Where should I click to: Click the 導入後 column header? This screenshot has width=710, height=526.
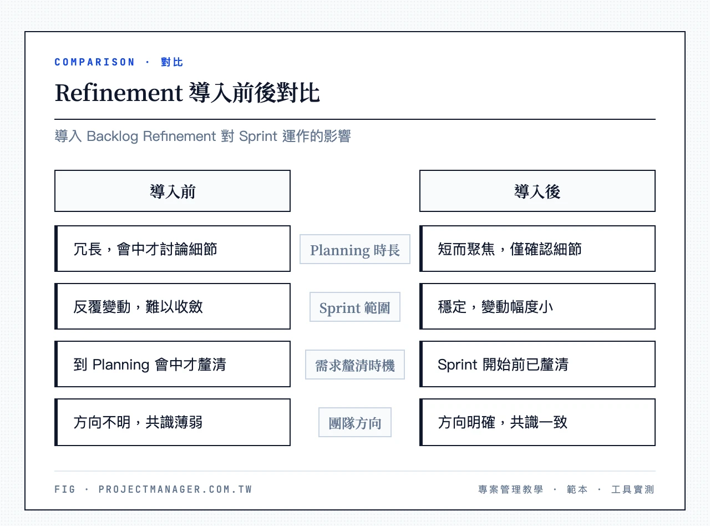(x=537, y=191)
